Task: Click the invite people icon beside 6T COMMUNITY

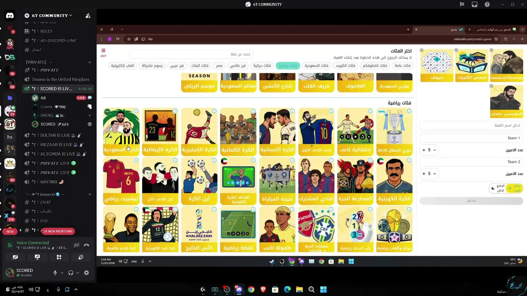Action: [88, 16]
